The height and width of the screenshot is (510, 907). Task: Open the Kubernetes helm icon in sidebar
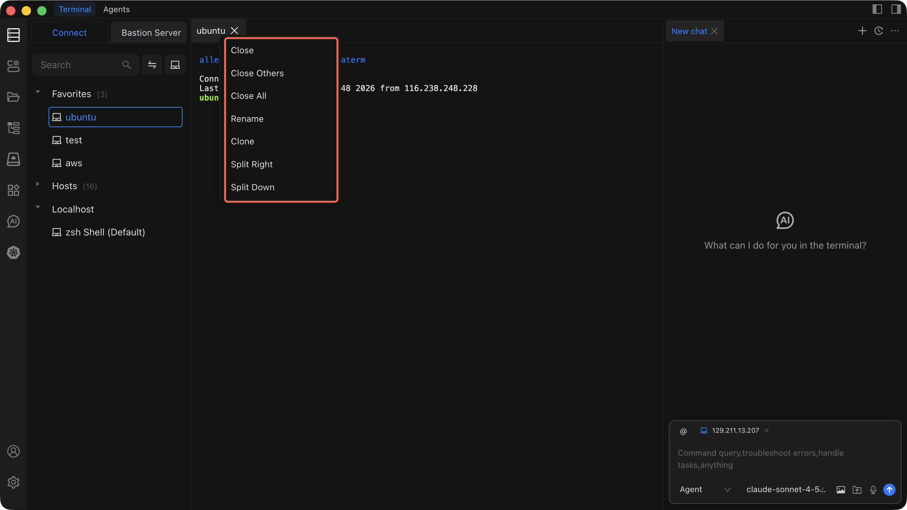coord(13,252)
